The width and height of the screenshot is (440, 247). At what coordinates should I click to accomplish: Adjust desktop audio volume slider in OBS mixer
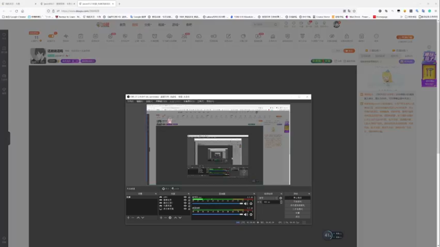click(x=217, y=215)
